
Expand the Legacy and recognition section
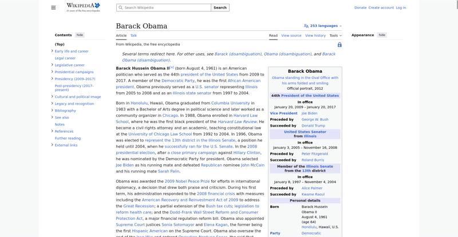click(x=52, y=104)
